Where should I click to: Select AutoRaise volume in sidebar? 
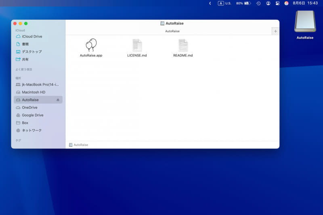[38, 100]
